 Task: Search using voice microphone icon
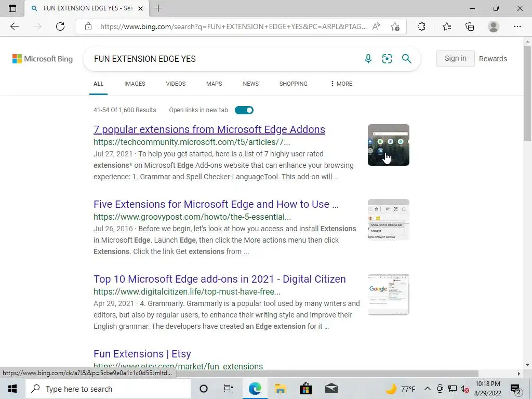(368, 59)
